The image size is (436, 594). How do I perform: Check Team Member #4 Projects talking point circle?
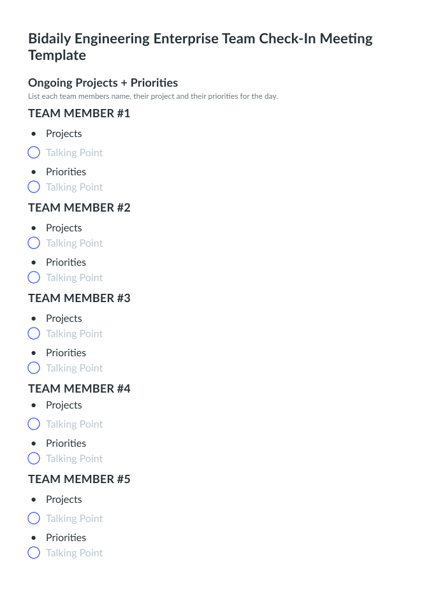(34, 424)
